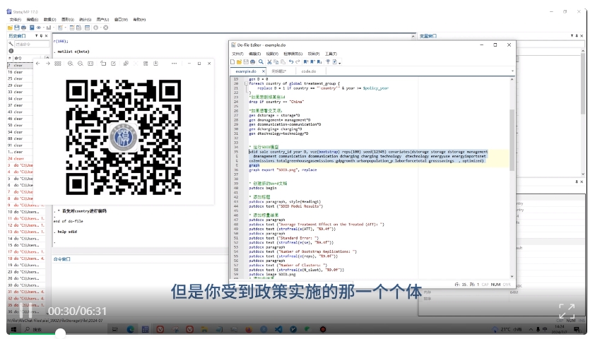
Task: Click the Graph bar-chart icon in Stata toolbar
Action: pyautogui.click(x=49, y=28)
